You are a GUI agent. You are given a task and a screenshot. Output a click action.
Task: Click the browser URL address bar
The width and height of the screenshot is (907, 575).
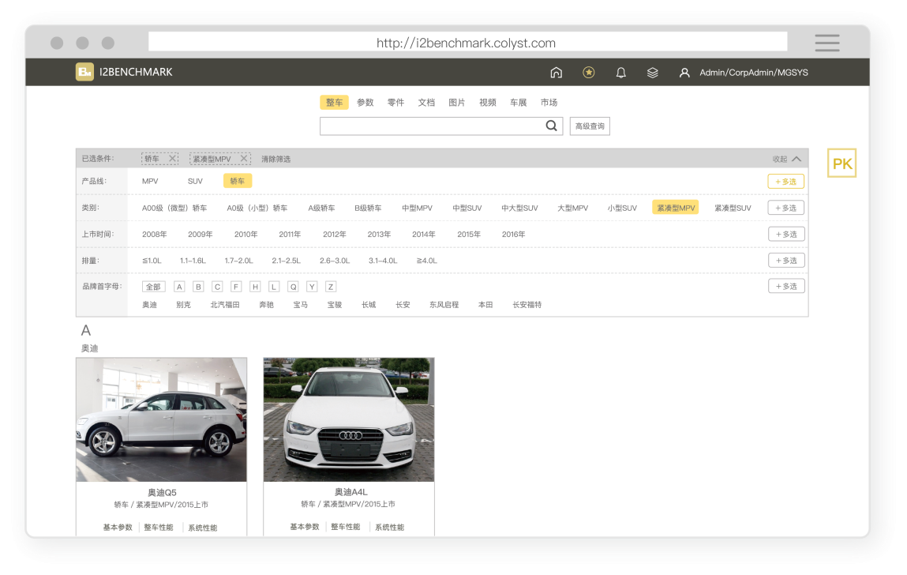467,43
